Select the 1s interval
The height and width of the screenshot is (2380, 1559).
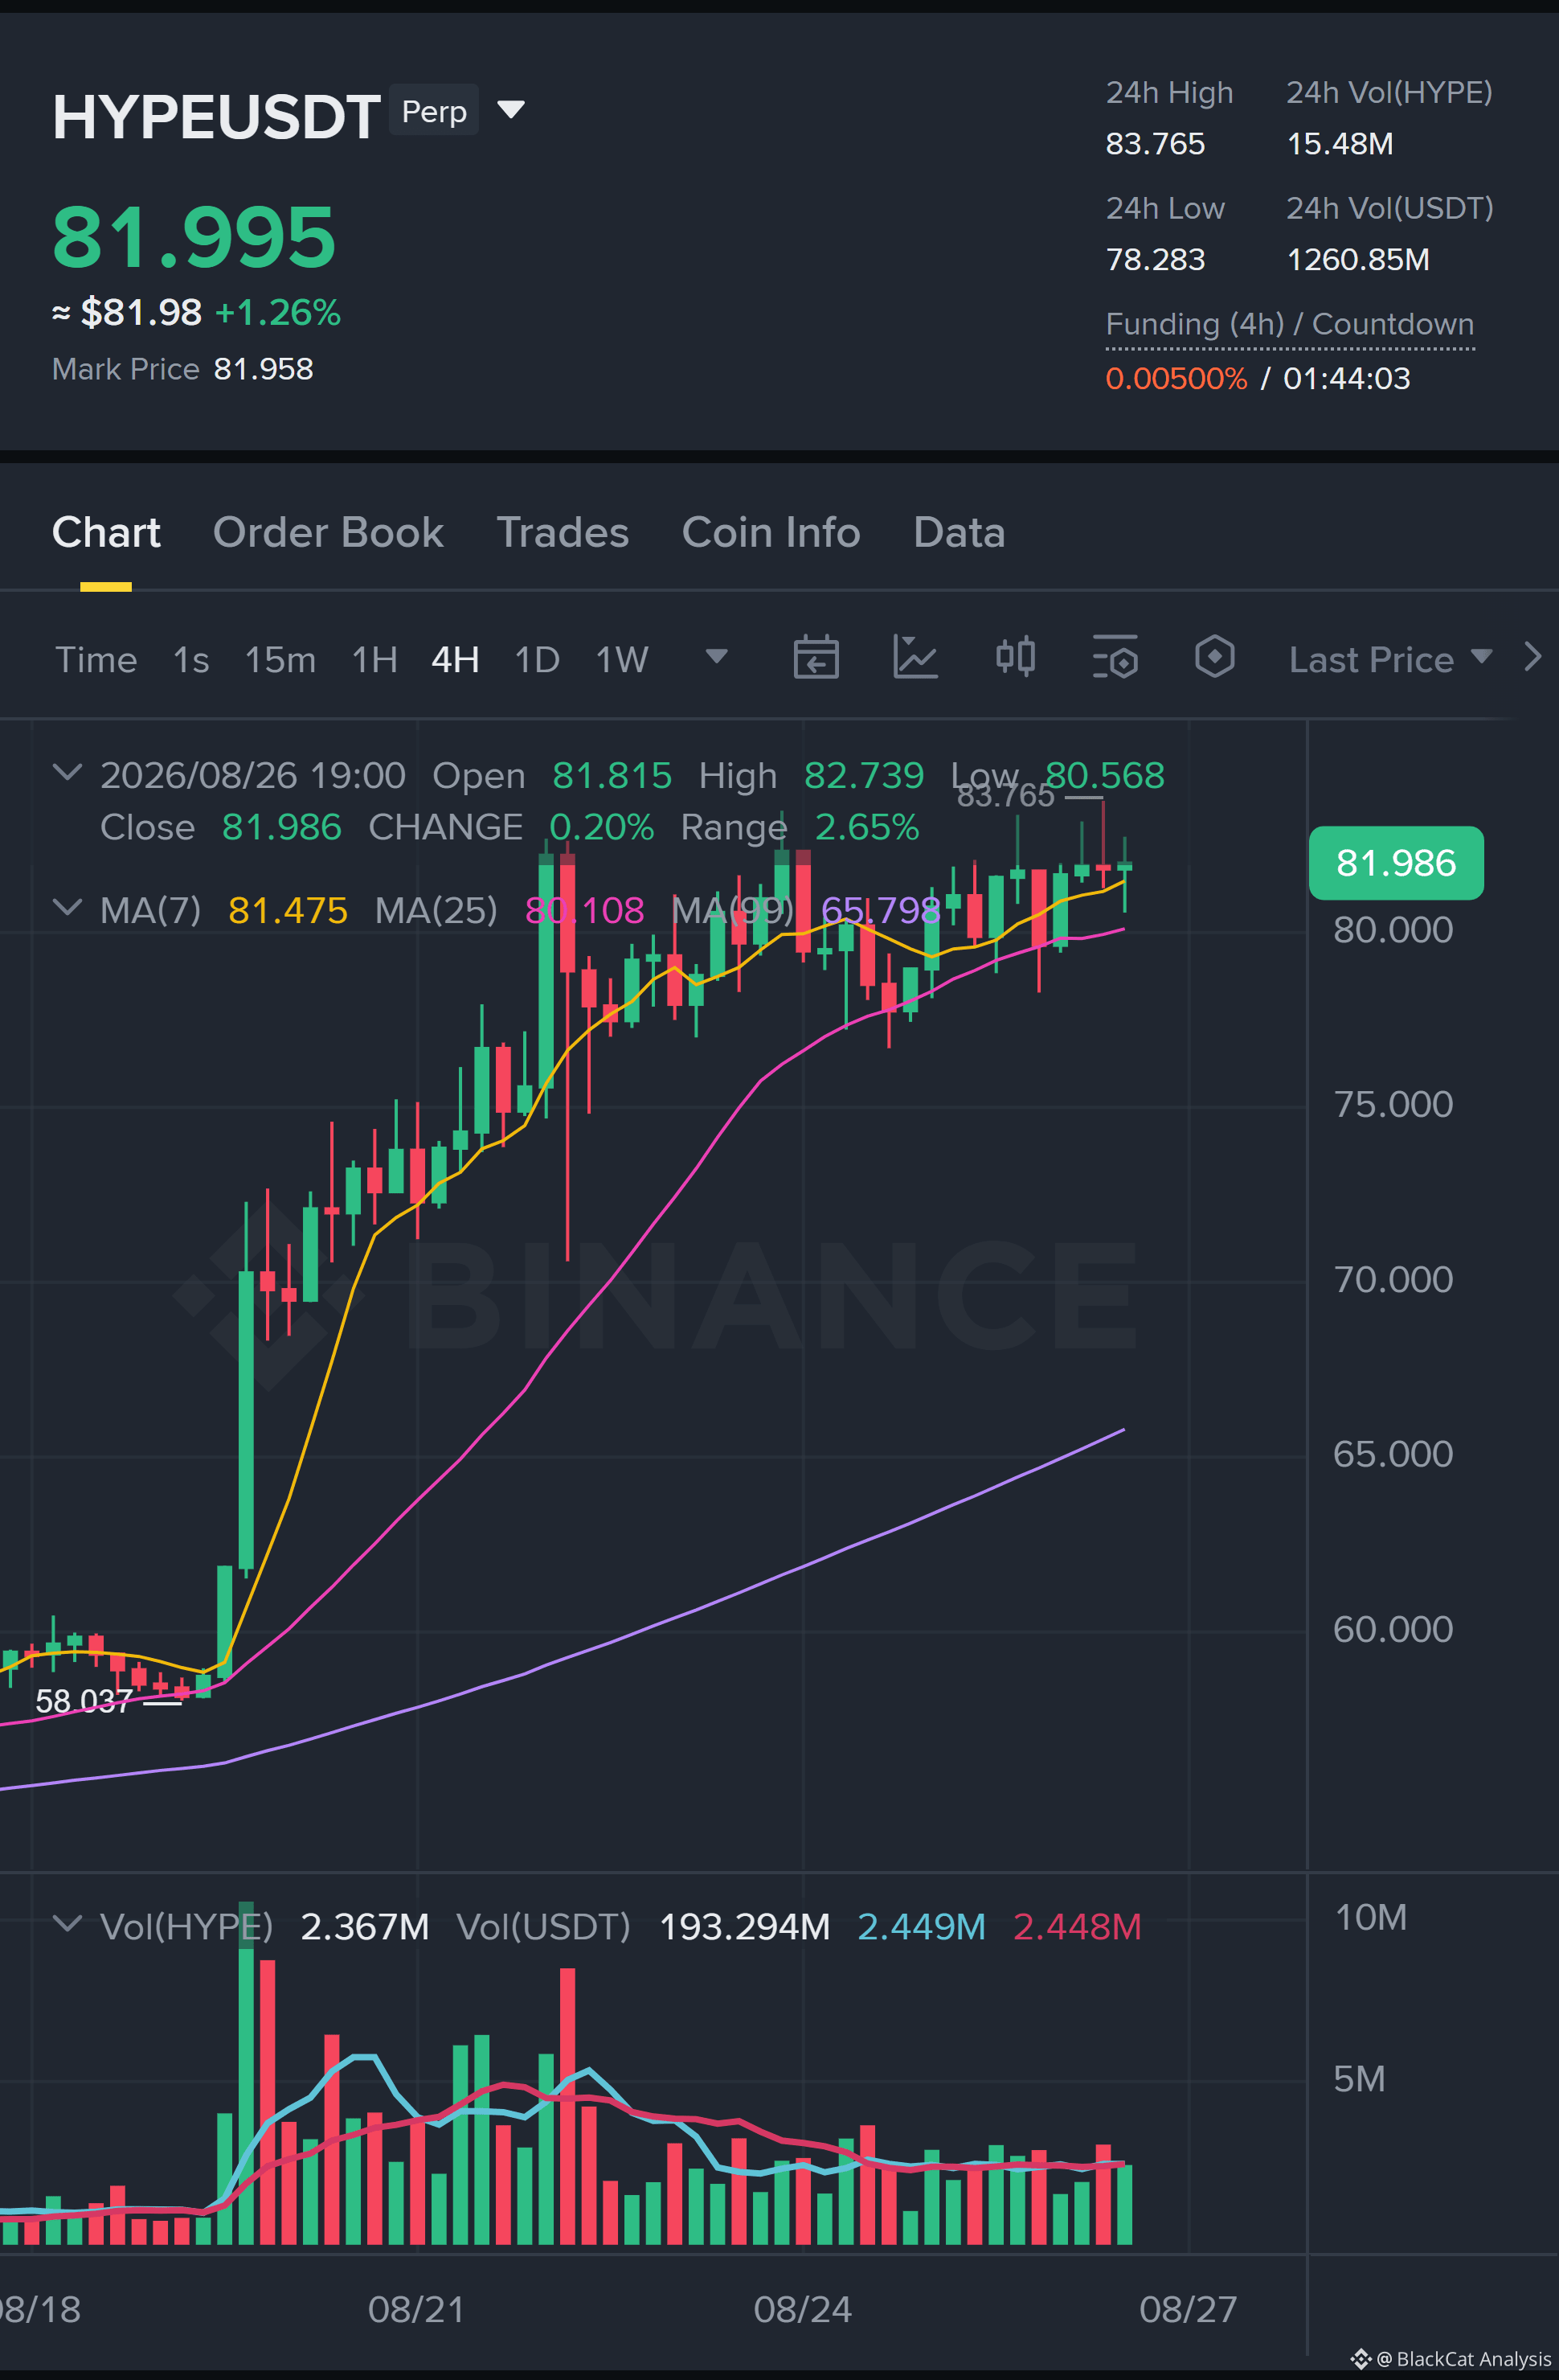191,660
